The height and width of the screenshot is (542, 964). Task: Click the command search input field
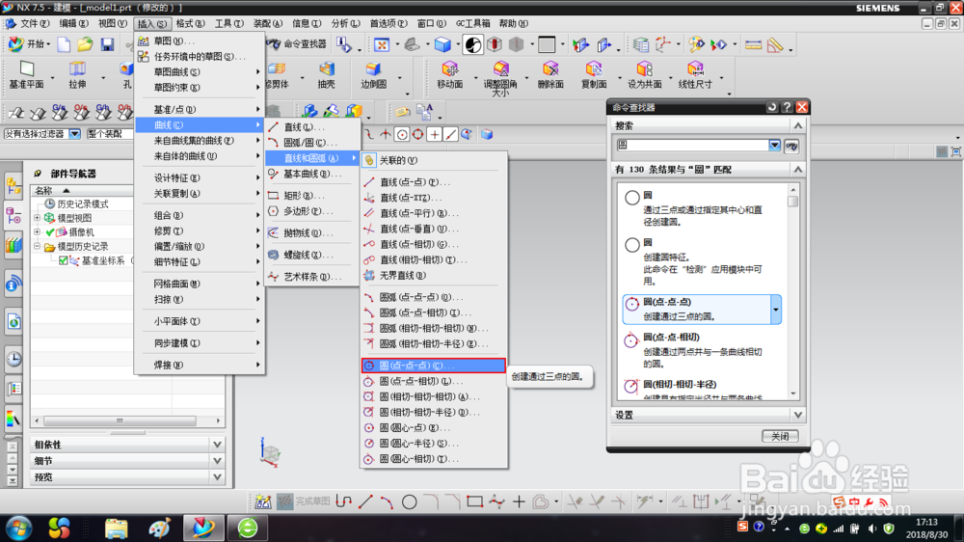click(x=692, y=146)
